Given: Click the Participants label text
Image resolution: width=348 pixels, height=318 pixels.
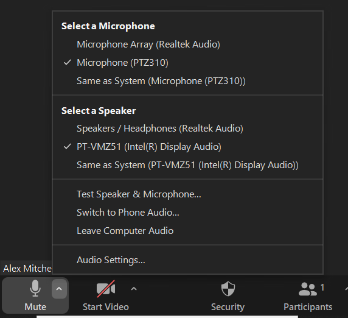Looking at the screenshot, I should coord(308,307).
